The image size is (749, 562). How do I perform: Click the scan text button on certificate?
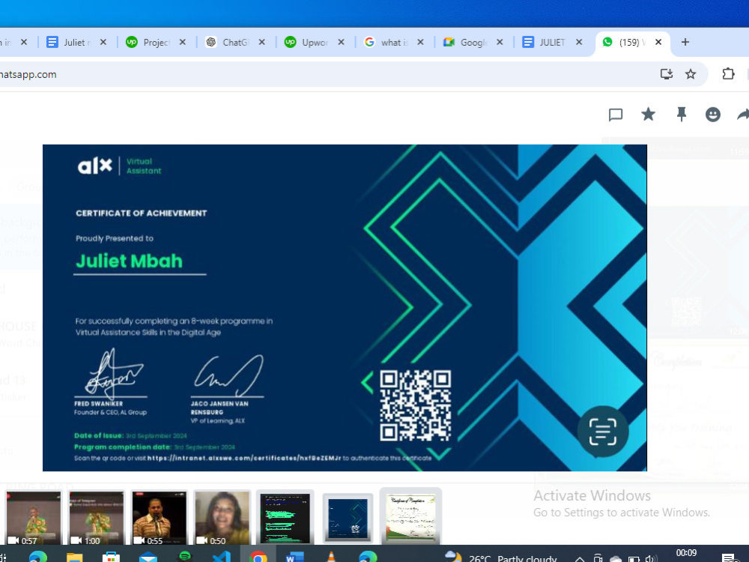click(x=603, y=431)
